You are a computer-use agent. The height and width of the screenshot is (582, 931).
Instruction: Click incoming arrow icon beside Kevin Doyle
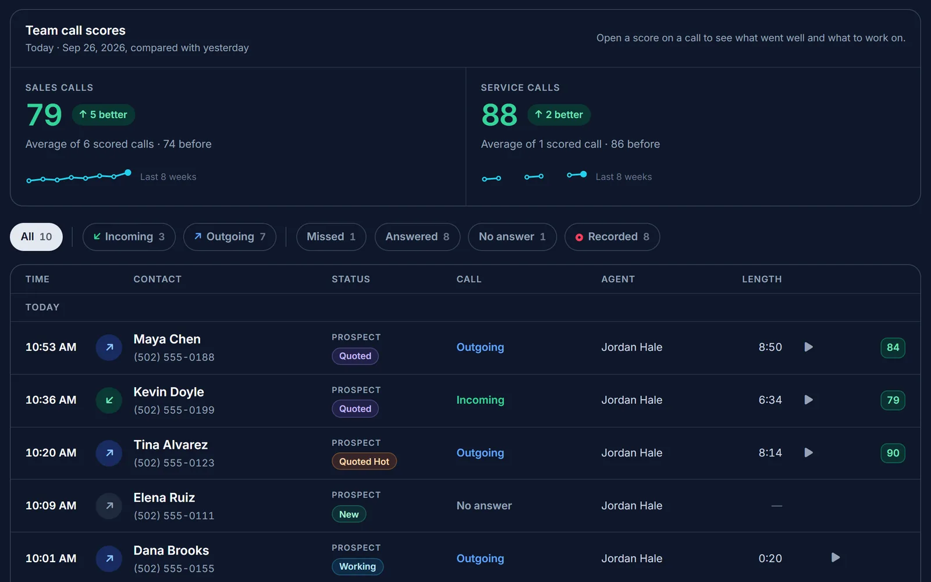[x=109, y=400]
